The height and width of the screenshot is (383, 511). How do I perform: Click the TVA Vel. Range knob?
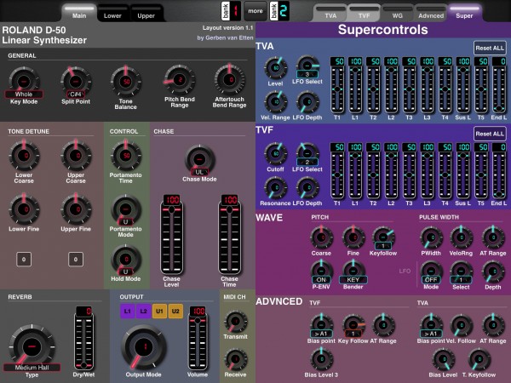[x=276, y=102]
